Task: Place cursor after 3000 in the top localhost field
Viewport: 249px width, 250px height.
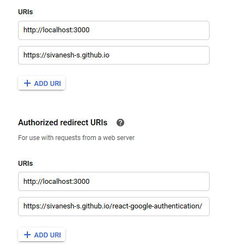Action: tap(90, 30)
